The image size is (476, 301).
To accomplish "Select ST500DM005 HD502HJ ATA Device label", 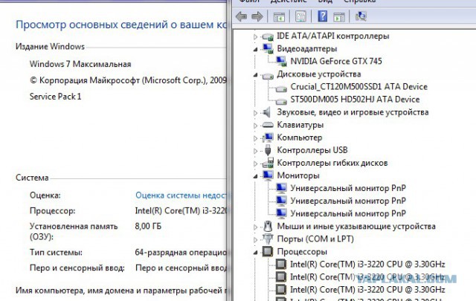I will (355, 100).
